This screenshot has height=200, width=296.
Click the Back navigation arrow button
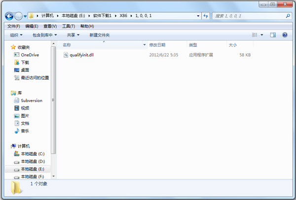(10, 16)
